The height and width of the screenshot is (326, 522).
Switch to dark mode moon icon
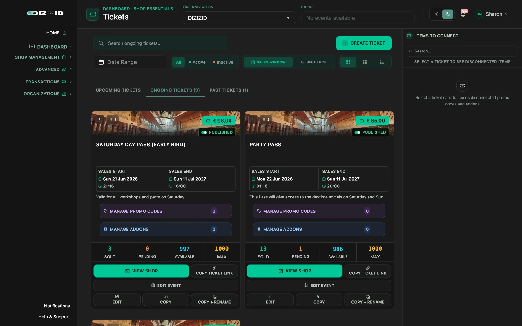click(448, 14)
